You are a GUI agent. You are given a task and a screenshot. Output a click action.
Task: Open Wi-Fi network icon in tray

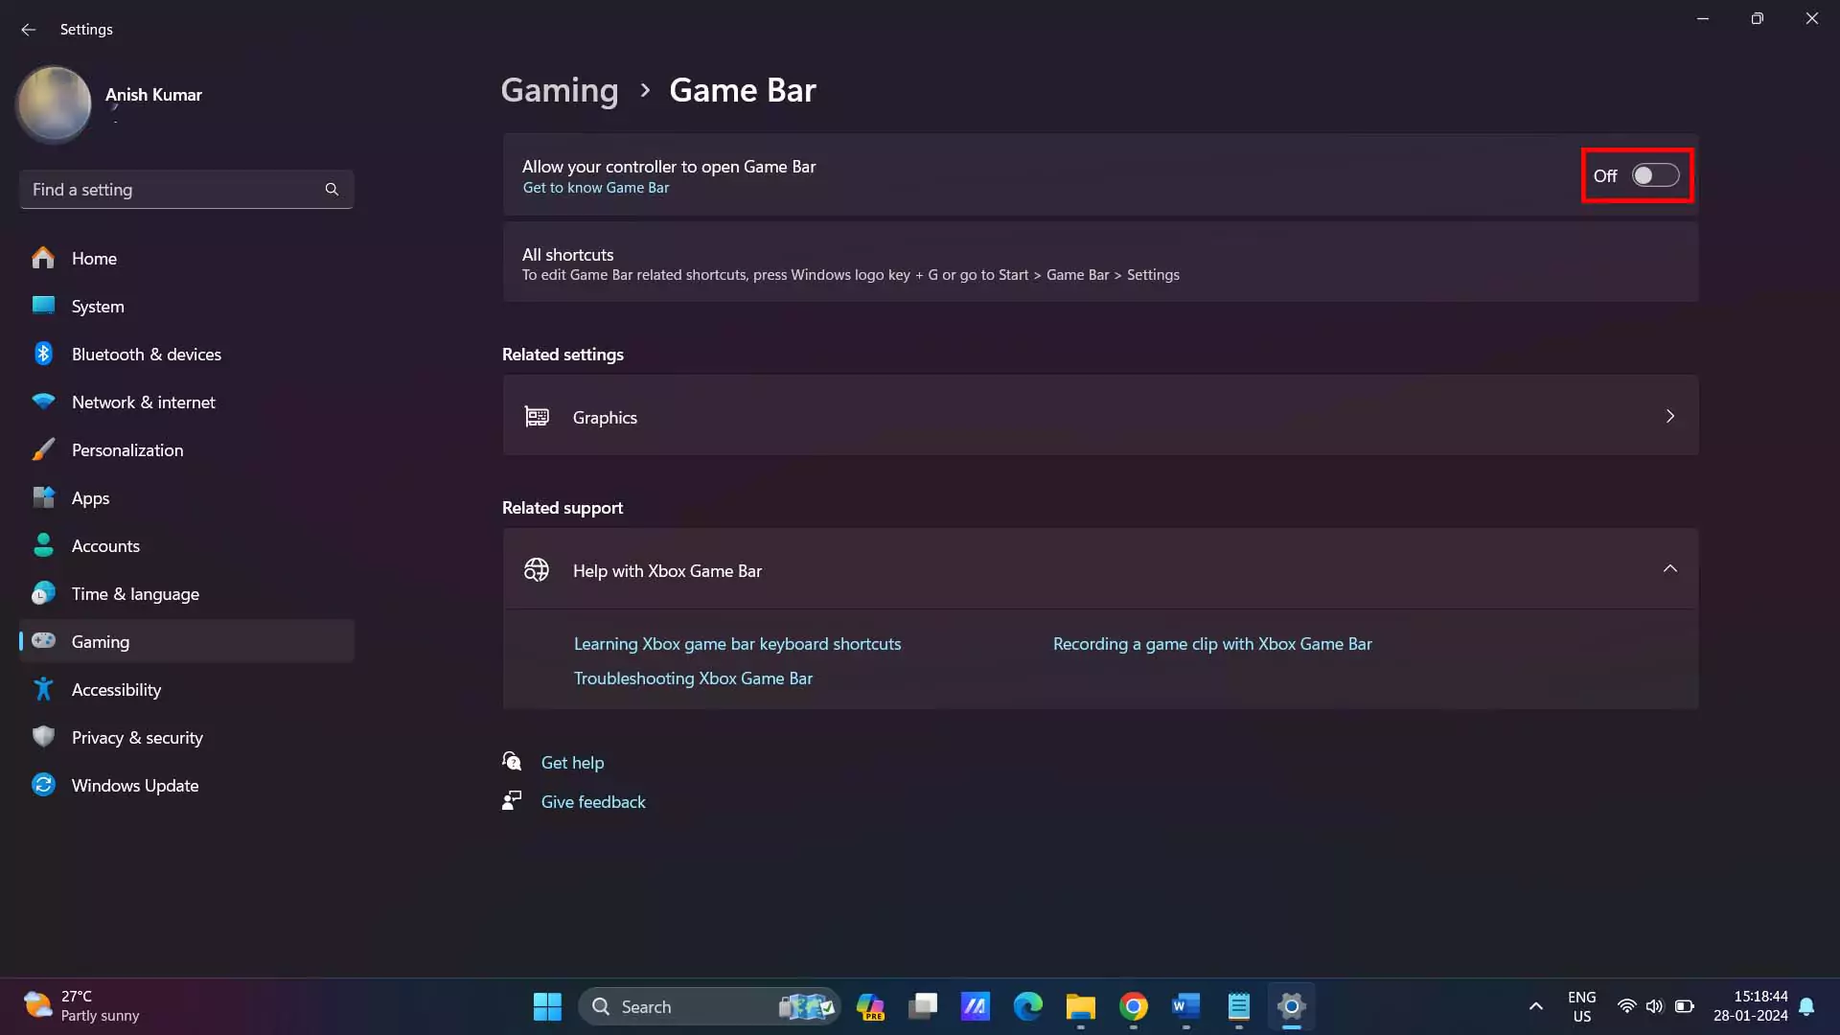click(1626, 1006)
